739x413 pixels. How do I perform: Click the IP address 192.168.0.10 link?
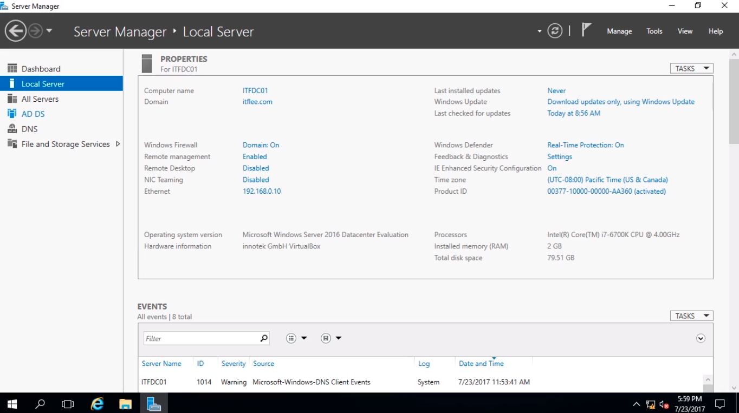click(262, 192)
